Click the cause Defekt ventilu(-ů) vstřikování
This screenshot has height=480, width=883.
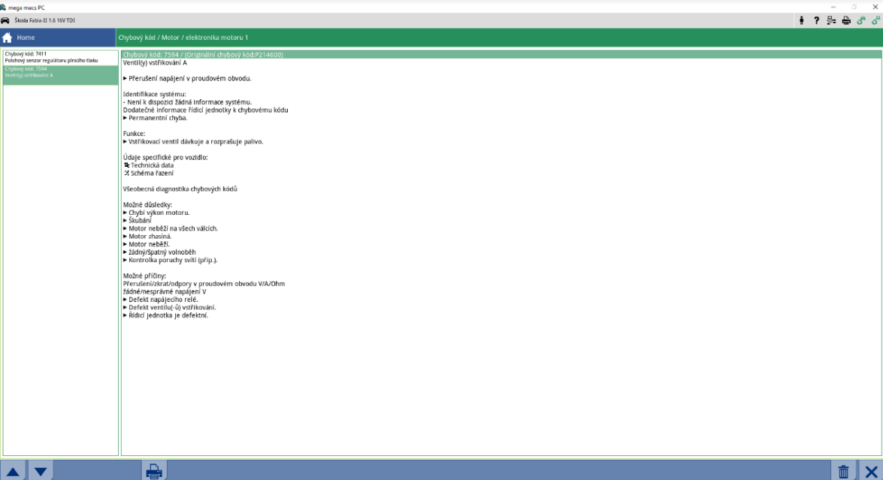coord(172,307)
